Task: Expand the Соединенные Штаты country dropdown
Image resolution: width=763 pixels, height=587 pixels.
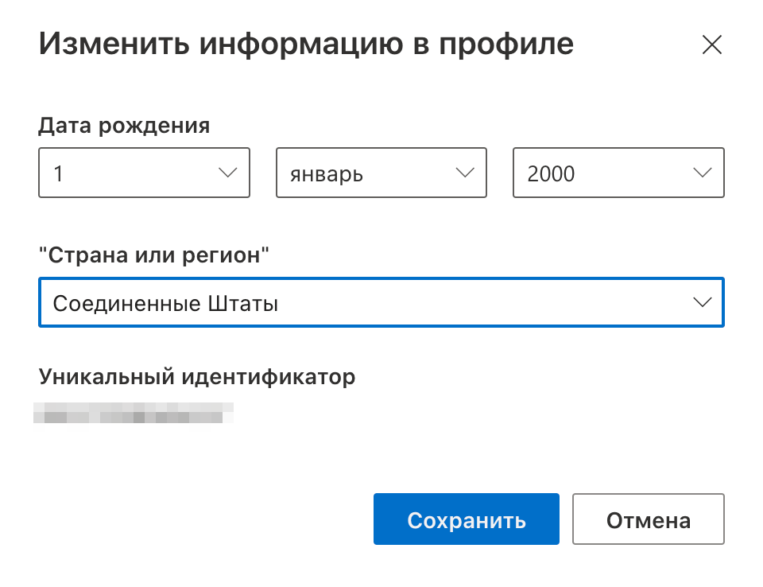Action: click(381, 302)
